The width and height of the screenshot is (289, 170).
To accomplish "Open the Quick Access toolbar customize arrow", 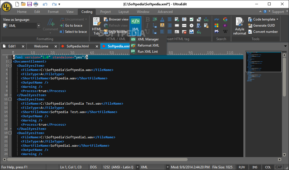I will [x=59, y=4].
